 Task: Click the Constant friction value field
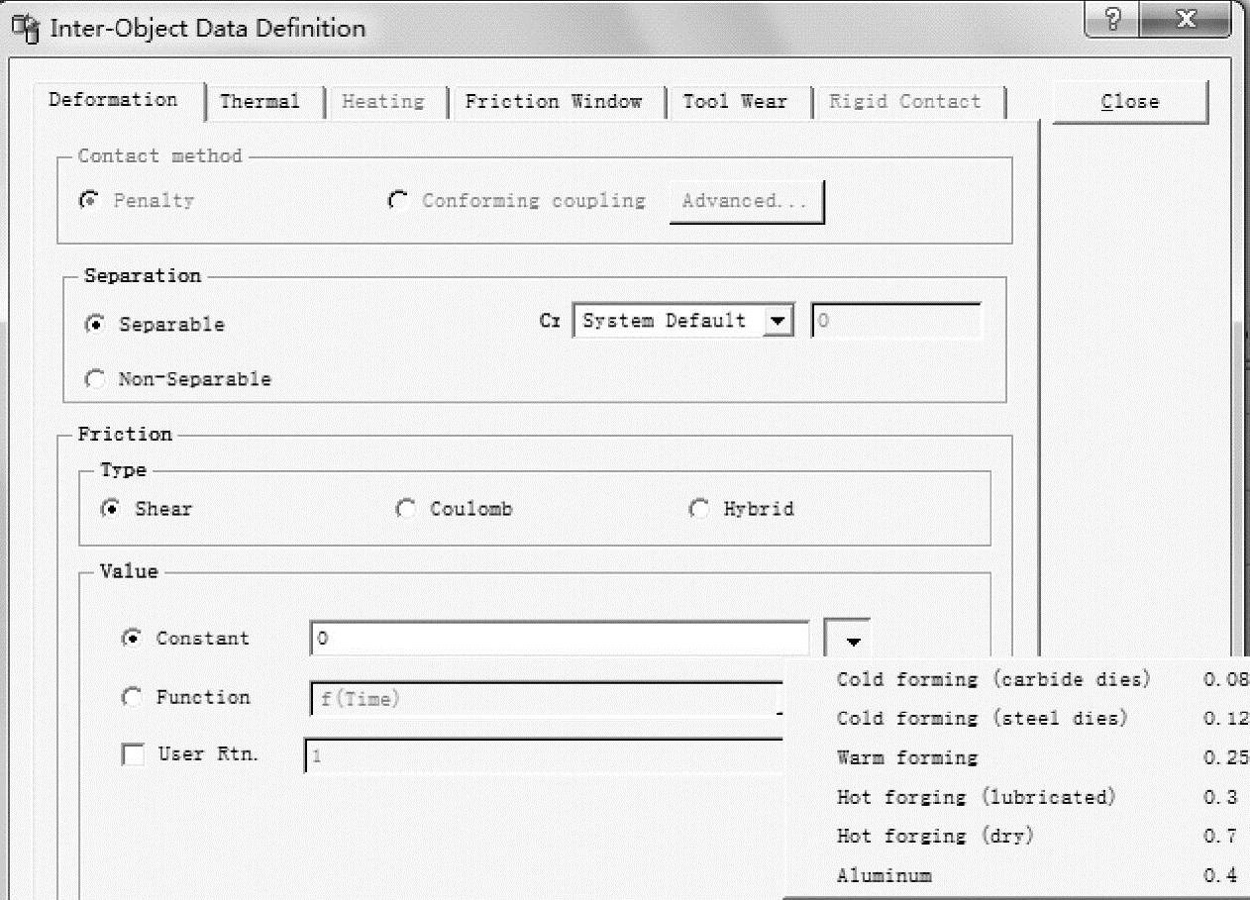(x=560, y=640)
